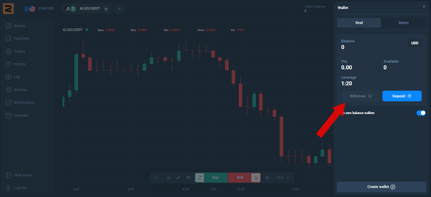431x197 pixels.
Task: Toggle show zero balance wallets switch
Action: pyautogui.click(x=421, y=113)
